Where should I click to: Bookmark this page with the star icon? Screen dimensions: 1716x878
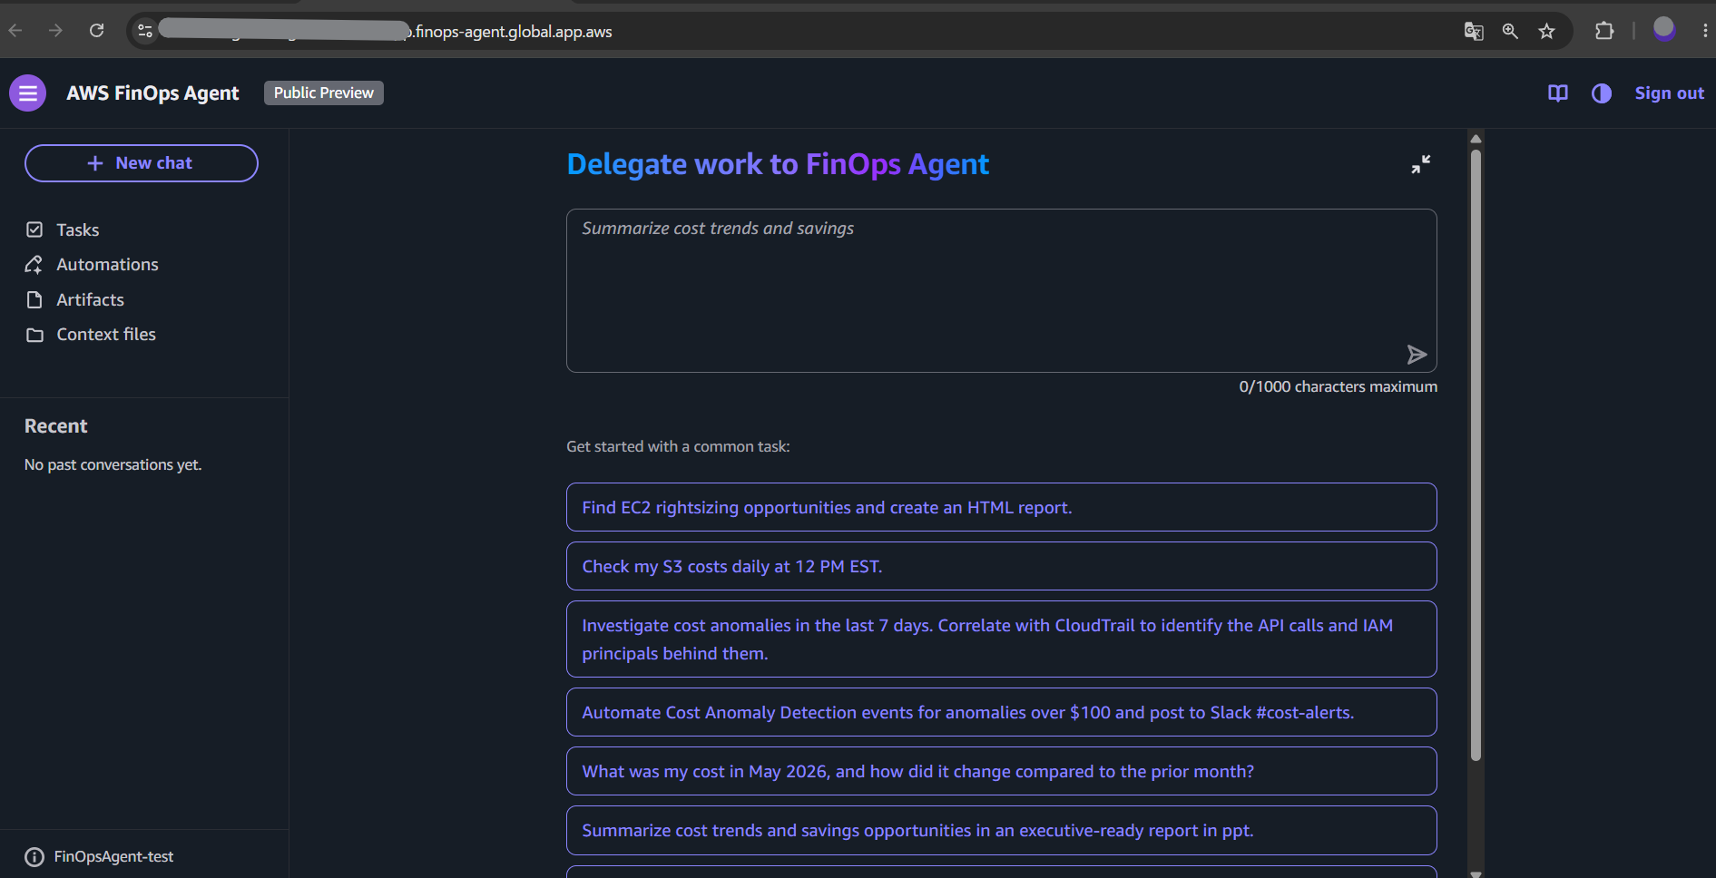pyautogui.click(x=1547, y=32)
